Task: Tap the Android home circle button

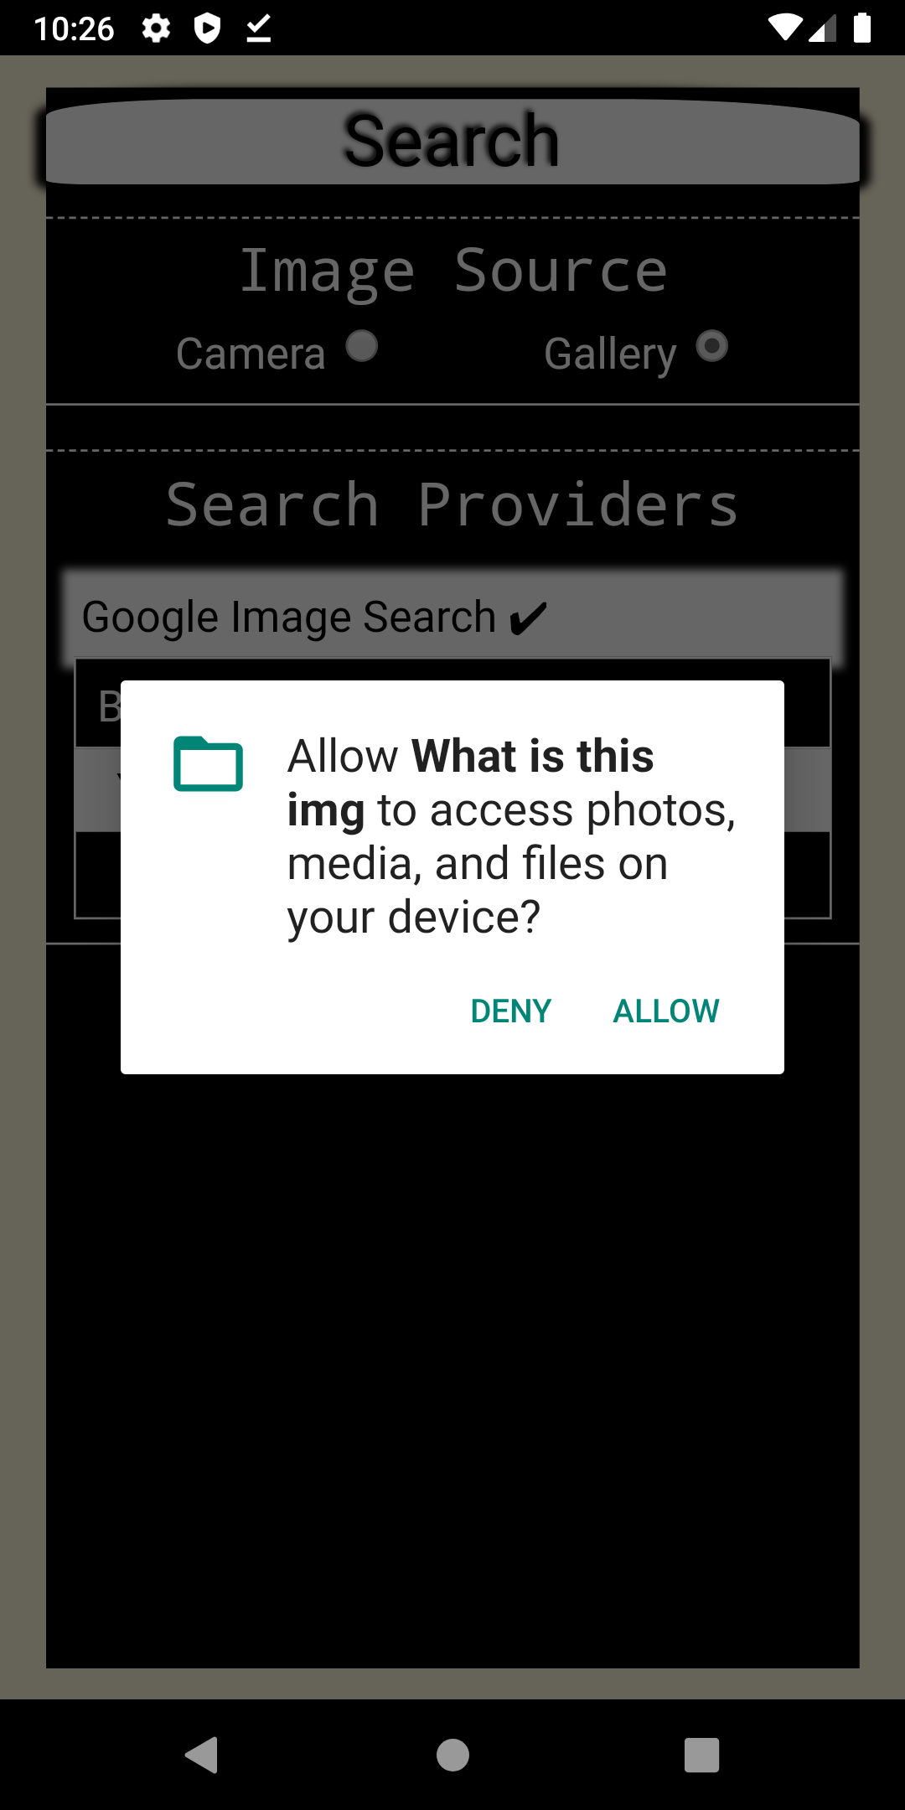Action: point(452,1755)
